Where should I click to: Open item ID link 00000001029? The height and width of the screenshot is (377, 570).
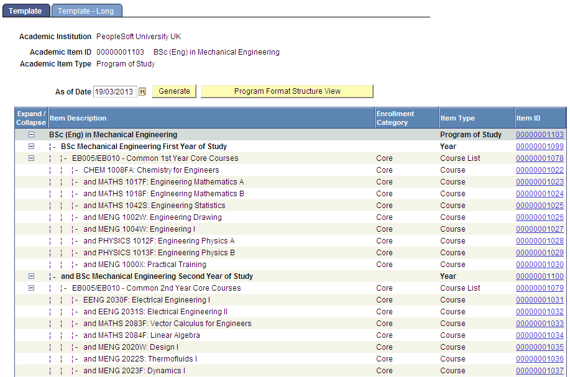pyautogui.click(x=540, y=253)
